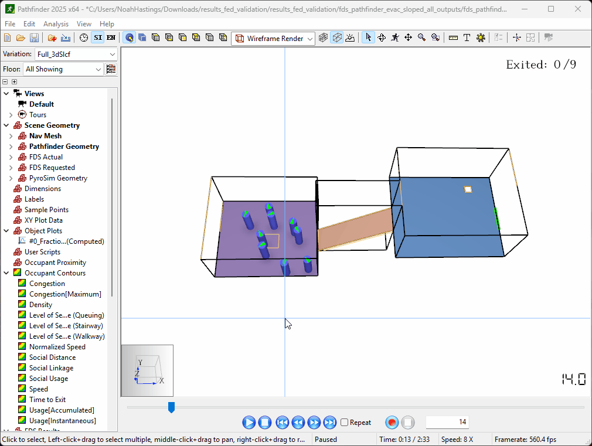Open the Edit menu
Screen dimensions: 592x446
click(x=29, y=24)
